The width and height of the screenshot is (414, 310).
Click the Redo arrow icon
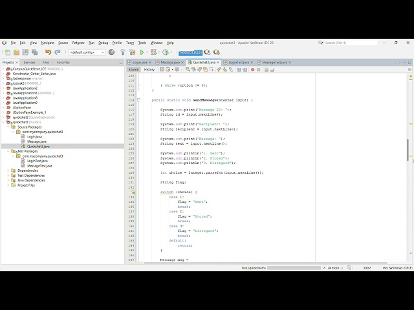(58, 52)
